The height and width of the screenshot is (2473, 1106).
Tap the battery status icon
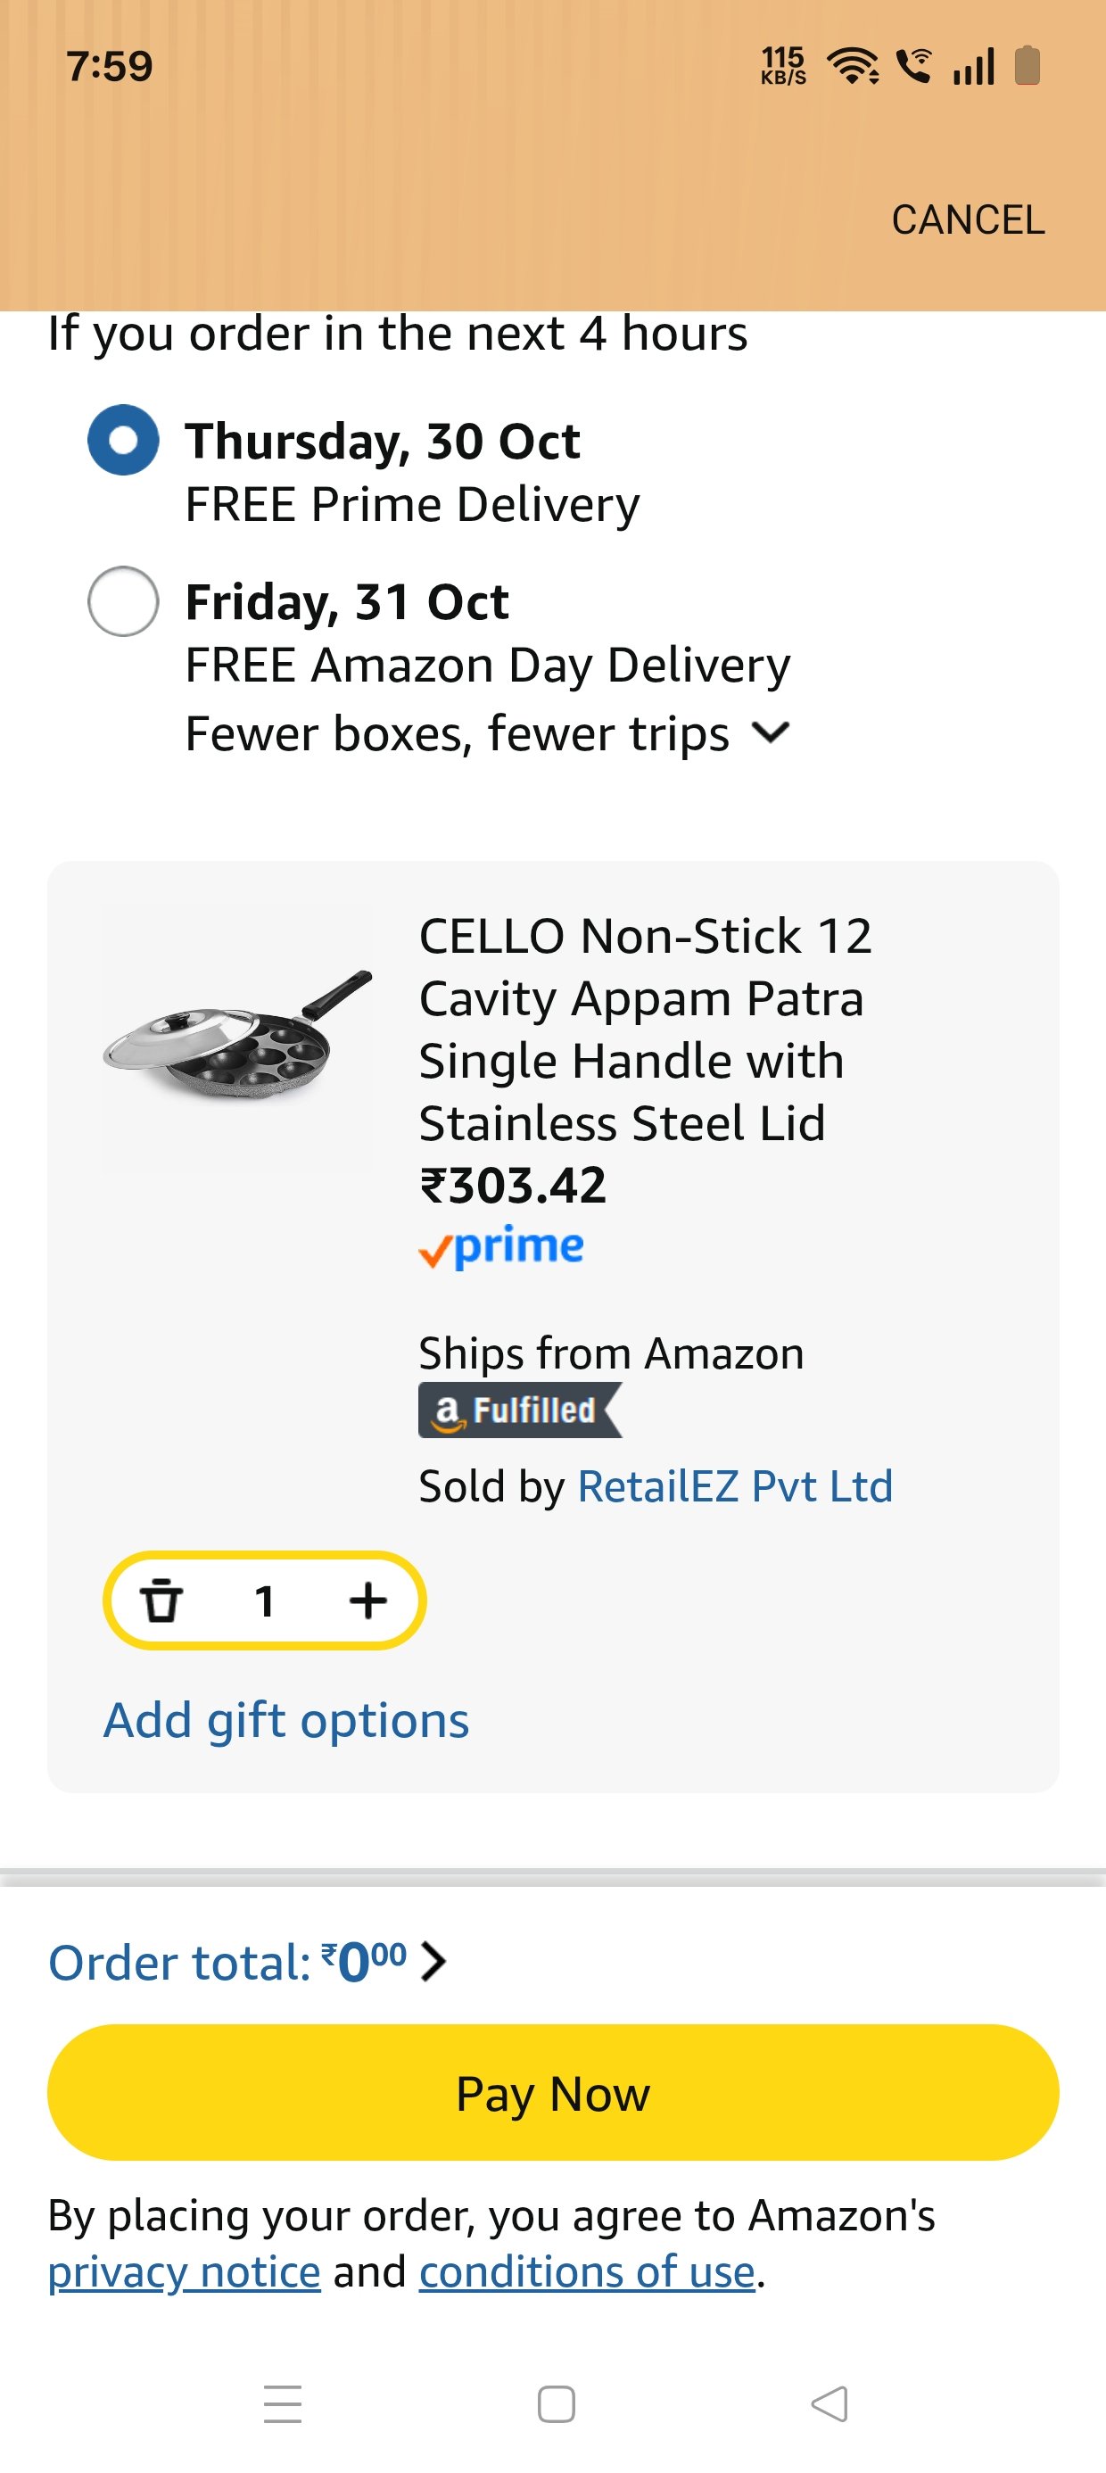1028,66
